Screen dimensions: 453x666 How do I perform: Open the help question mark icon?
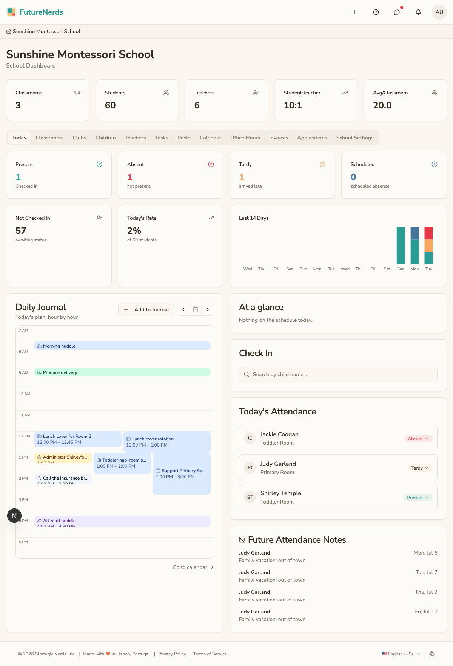coord(376,12)
